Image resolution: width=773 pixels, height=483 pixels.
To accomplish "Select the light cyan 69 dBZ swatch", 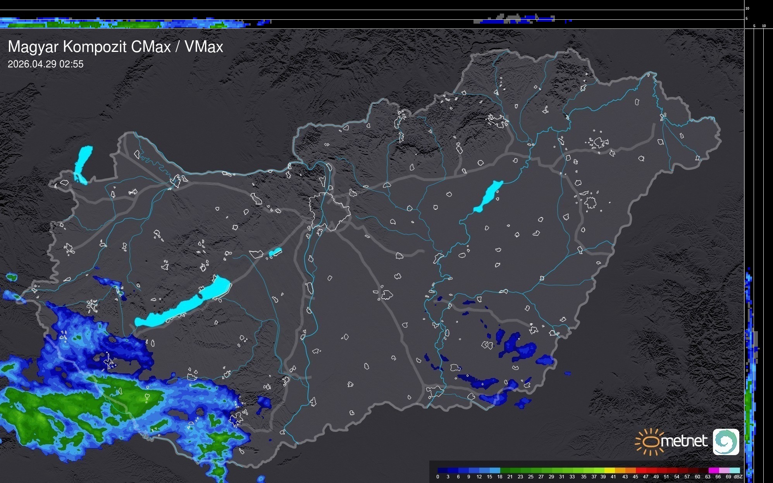I will point(735,470).
